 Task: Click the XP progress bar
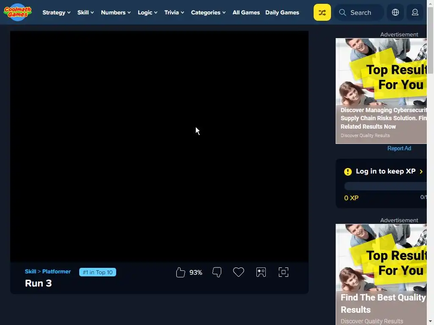click(385, 186)
